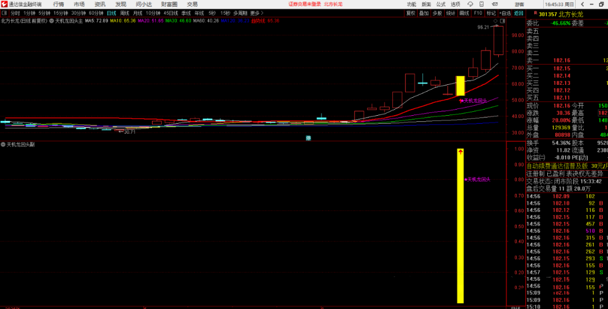
Task: Click the 通达信 app logo icon
Action: [5, 4]
